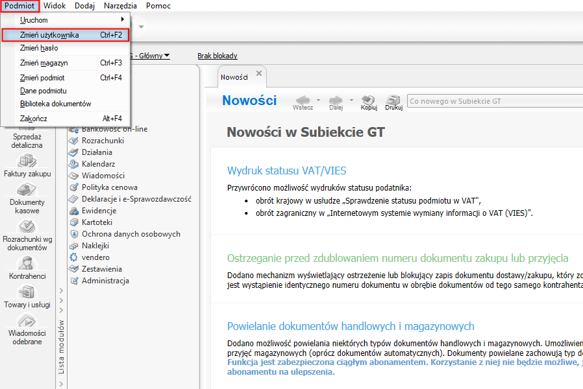Screen dimensions: 583x389
Task: Click Ochrona danych osobowych shield icon
Action: 74,234
